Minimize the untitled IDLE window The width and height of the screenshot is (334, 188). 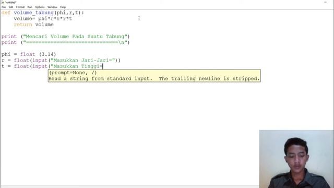tap(325, 2)
